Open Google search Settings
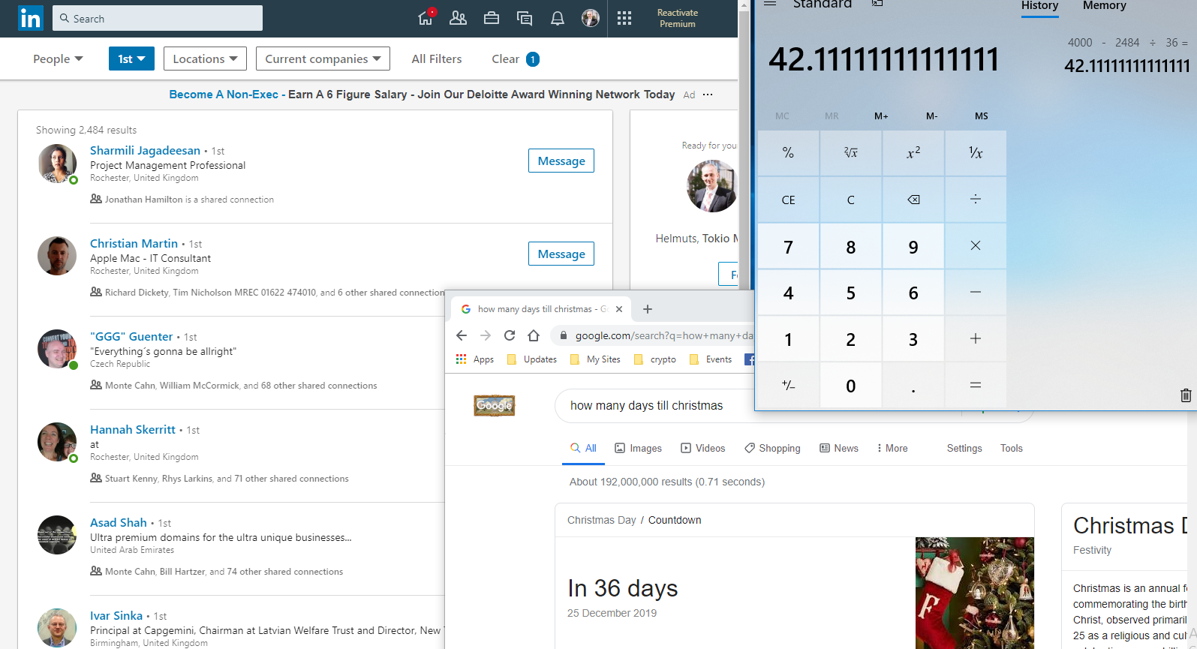This screenshot has height=649, width=1197. tap(964, 449)
